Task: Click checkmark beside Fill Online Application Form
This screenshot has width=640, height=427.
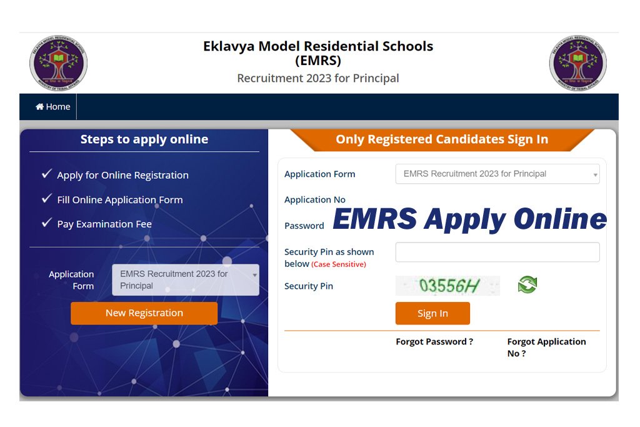Action: 46,199
